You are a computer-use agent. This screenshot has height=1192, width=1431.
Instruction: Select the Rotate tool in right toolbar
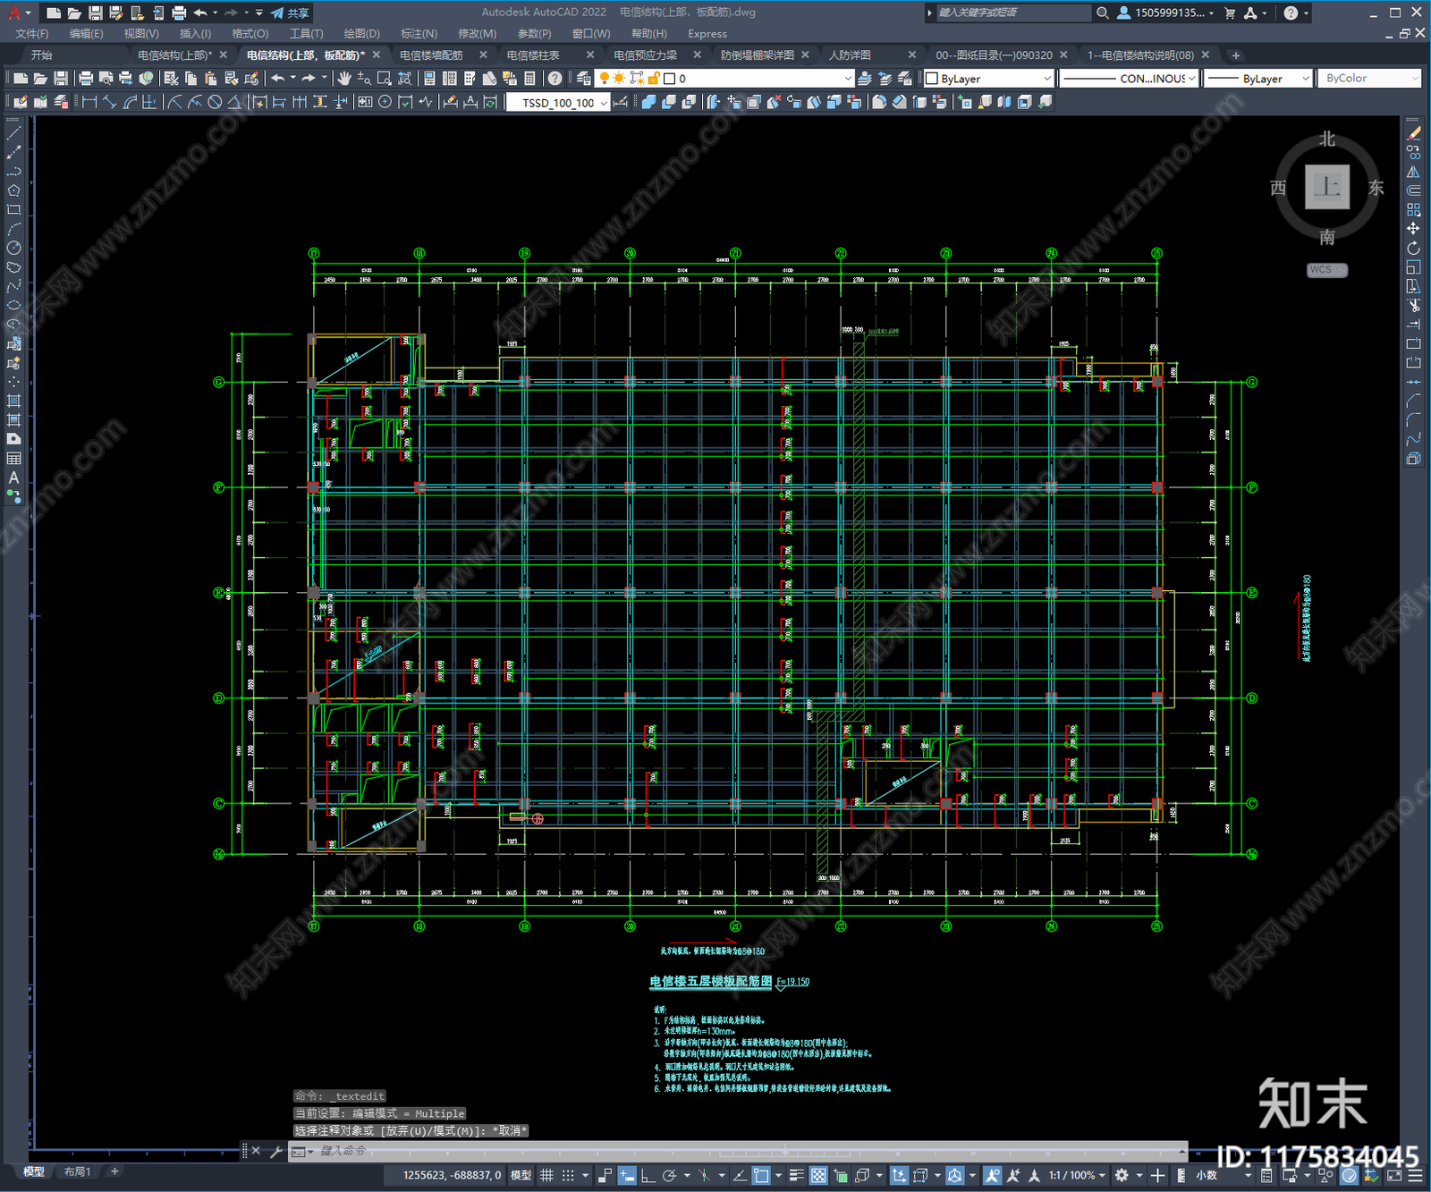1413,248
